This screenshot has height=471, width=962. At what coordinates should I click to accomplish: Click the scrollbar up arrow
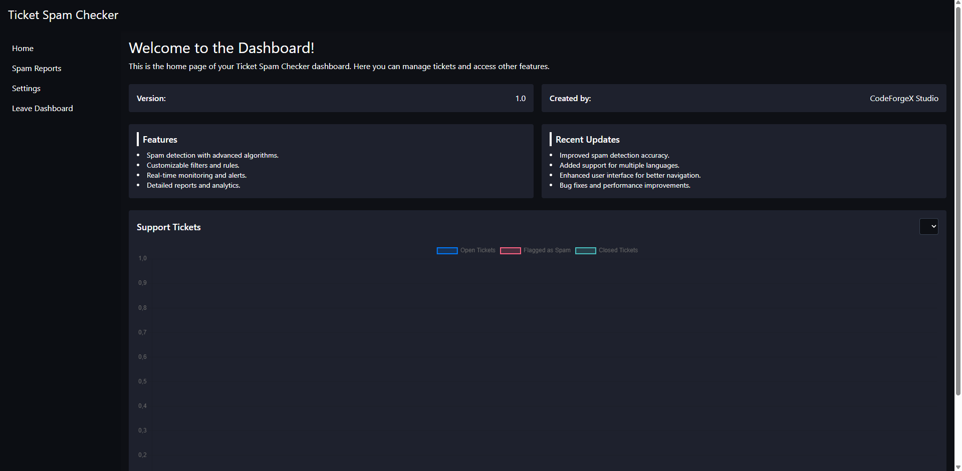(958, 3)
